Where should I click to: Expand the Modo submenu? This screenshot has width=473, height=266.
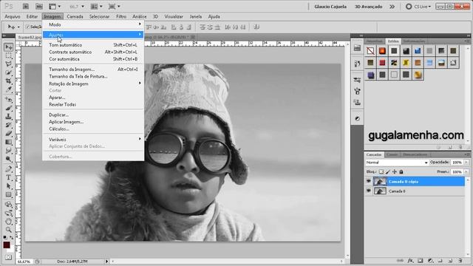(x=93, y=24)
